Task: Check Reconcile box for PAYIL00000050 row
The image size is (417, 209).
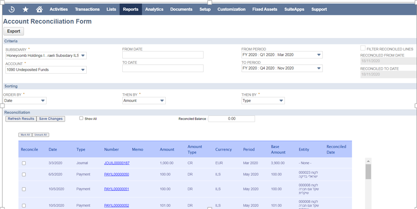Action: pyautogui.click(x=24, y=175)
